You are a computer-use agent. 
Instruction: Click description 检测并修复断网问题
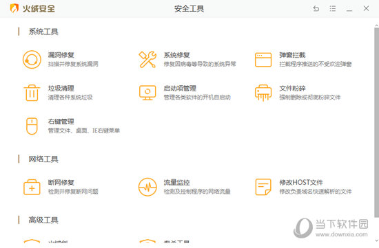coord(73,192)
